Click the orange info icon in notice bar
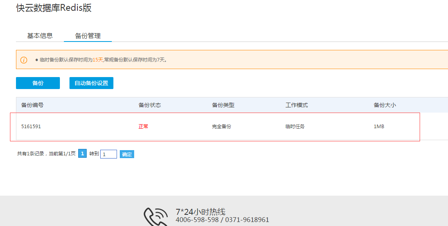448x226 pixels. click(x=24, y=60)
